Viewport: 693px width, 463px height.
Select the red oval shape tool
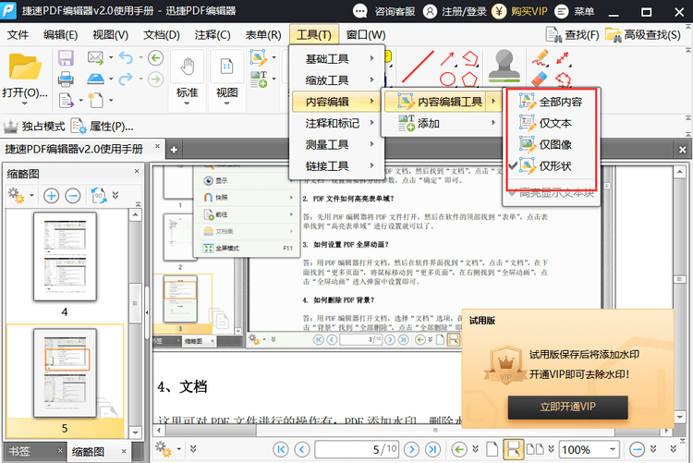click(448, 79)
